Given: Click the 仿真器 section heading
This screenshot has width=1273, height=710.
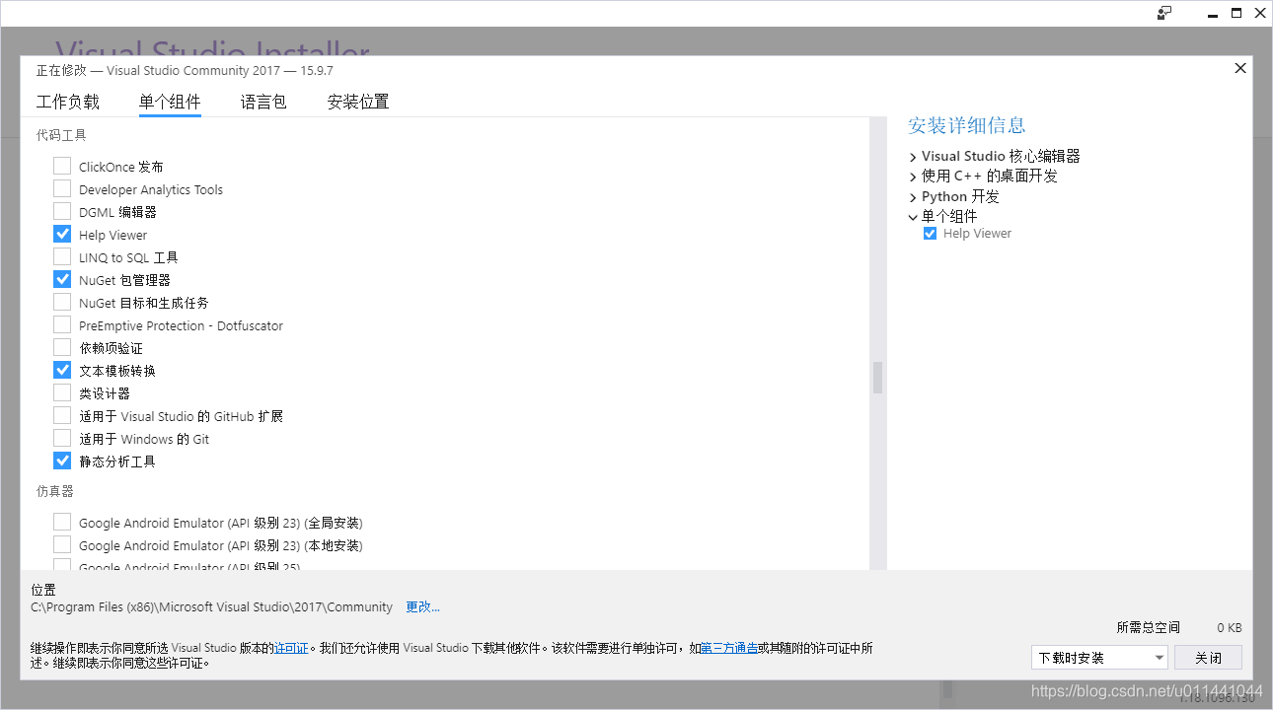Looking at the screenshot, I should click(55, 491).
